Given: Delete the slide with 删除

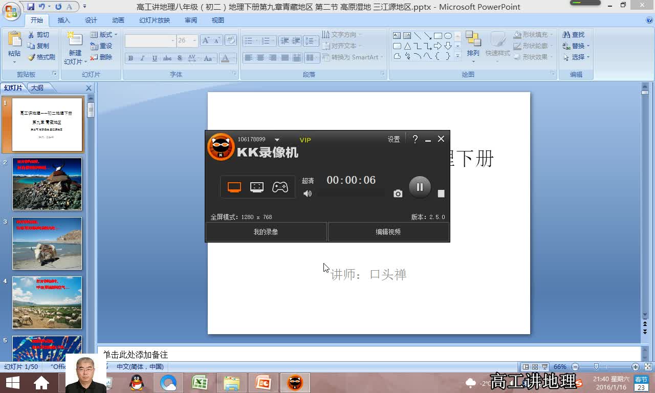Looking at the screenshot, I should [101, 57].
